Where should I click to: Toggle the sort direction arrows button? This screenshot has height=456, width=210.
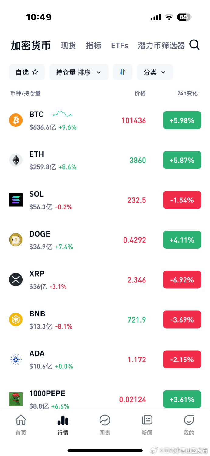click(x=123, y=72)
